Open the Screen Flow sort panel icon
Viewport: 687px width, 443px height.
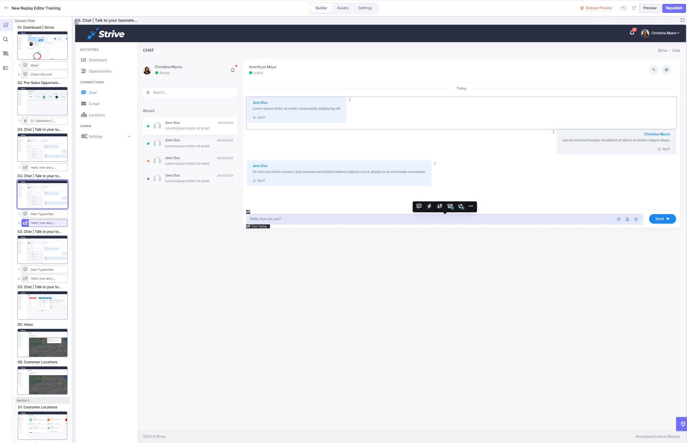(x=6, y=25)
